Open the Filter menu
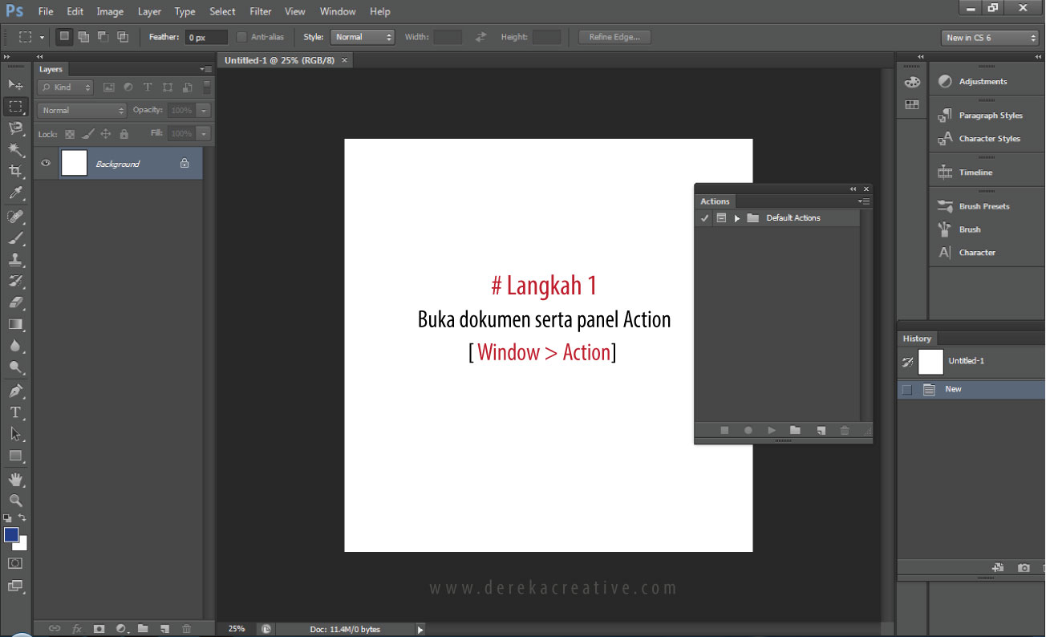The image size is (1046, 637). [x=260, y=11]
